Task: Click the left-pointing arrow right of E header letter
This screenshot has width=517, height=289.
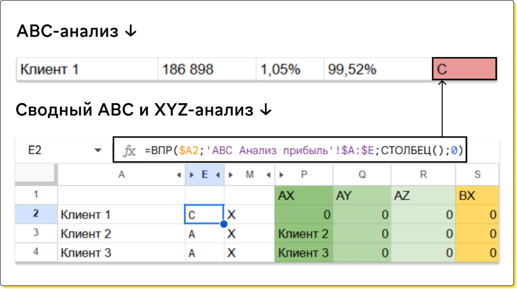Action: pyautogui.click(x=217, y=175)
